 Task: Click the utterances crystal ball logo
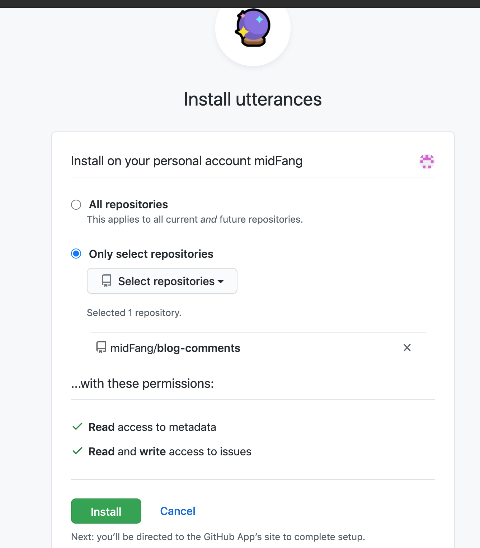point(253,28)
